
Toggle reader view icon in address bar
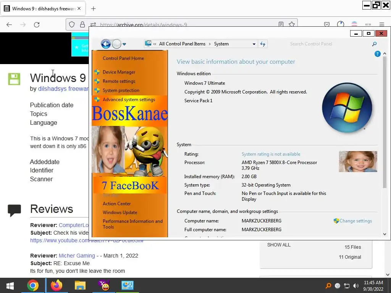pyautogui.click(x=281, y=24)
